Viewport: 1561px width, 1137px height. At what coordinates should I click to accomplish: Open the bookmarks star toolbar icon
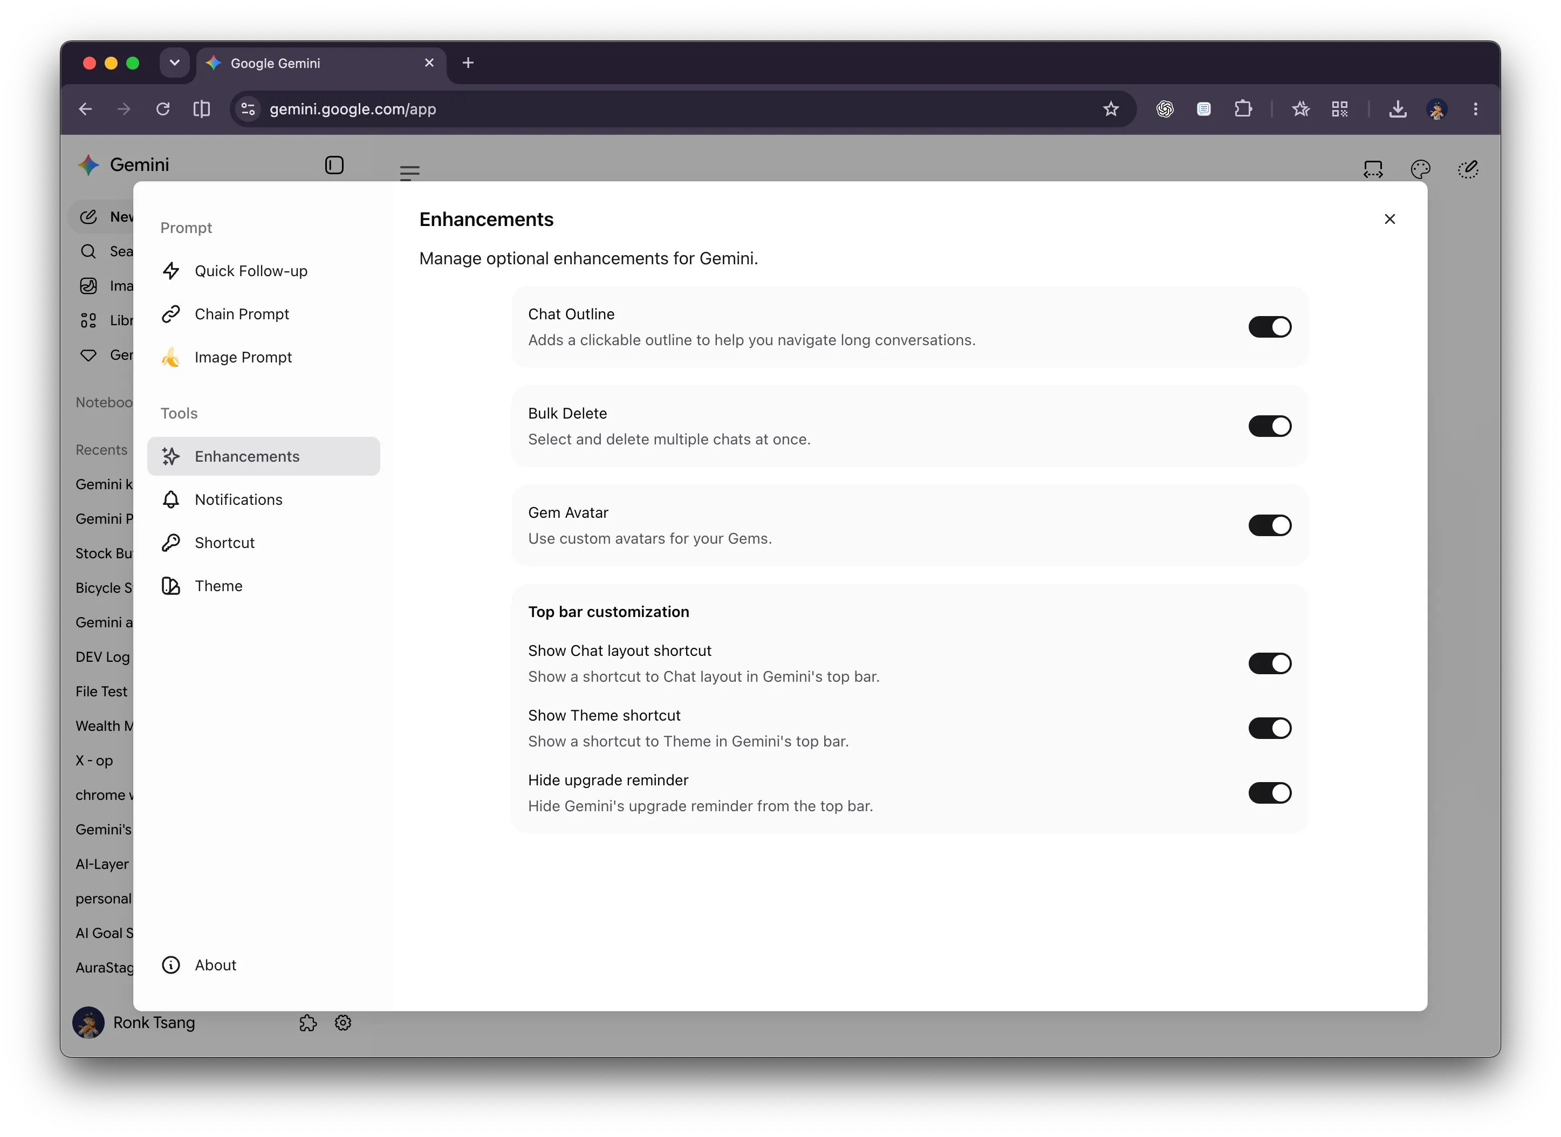click(1300, 109)
